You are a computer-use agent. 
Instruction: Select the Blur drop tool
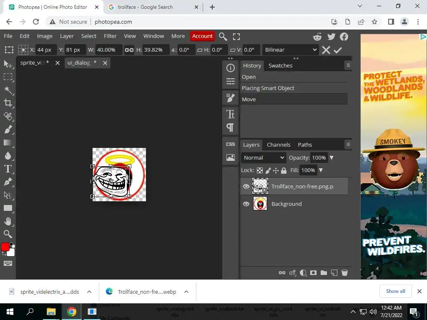point(8,156)
